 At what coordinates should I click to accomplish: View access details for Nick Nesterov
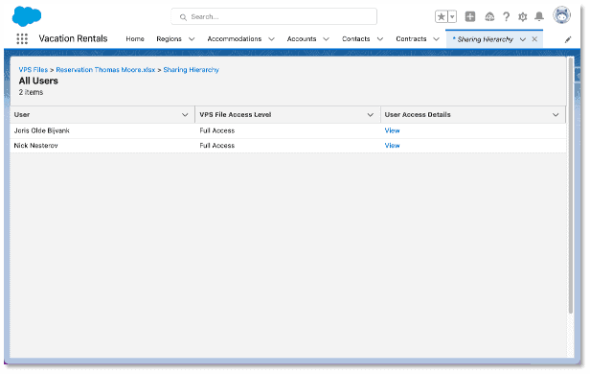(392, 146)
